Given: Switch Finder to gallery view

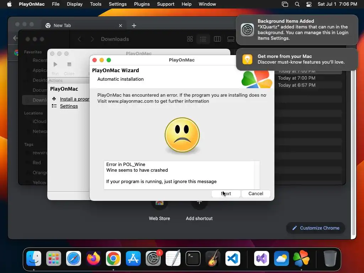Looking at the screenshot, I should coord(231,39).
